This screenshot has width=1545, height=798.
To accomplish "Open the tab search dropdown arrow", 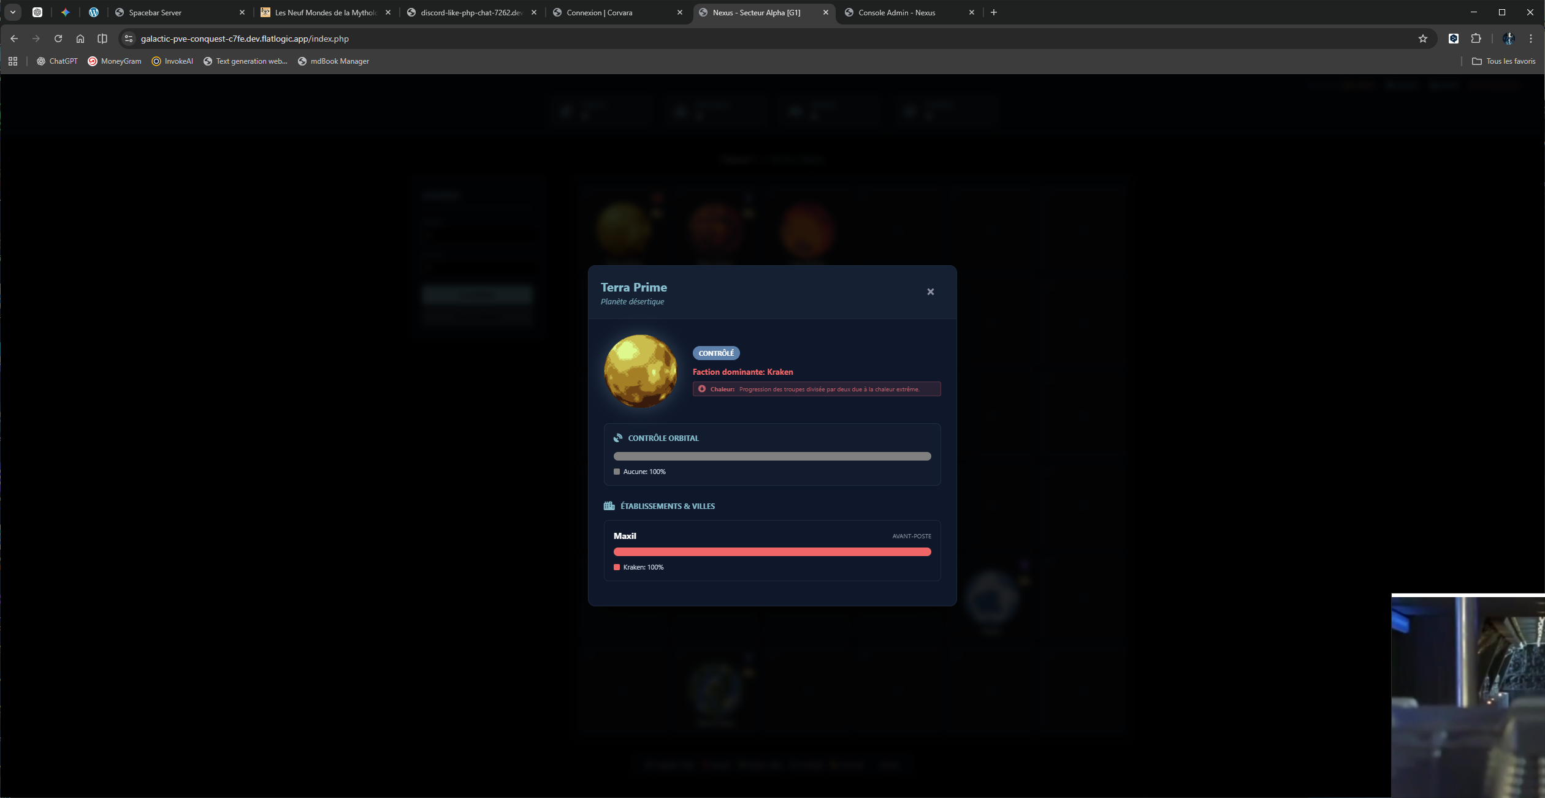I will pos(12,12).
